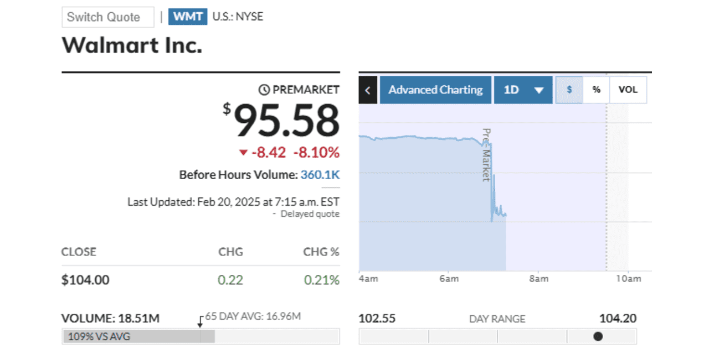Collapse chart with left chevron button
This screenshot has width=709, height=354.
[368, 90]
